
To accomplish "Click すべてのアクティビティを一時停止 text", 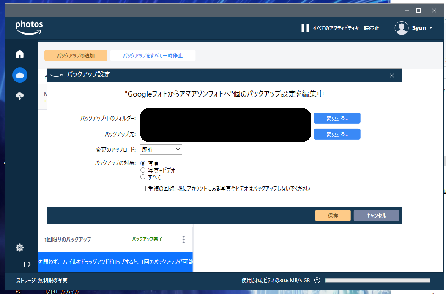I will pos(345,28).
